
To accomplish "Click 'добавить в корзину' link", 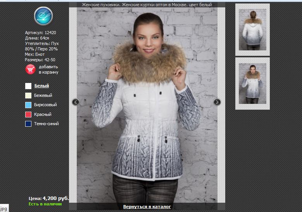I will 48,69.
